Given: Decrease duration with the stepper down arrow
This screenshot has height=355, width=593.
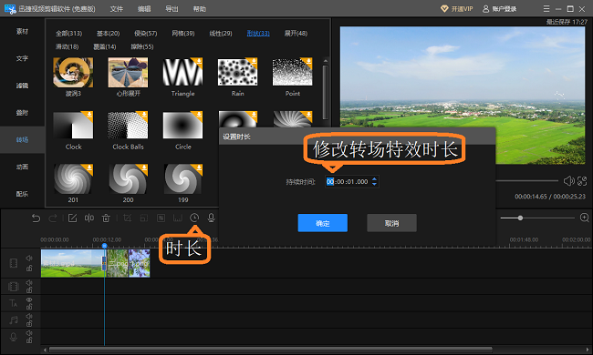Looking at the screenshot, I should pos(374,184).
